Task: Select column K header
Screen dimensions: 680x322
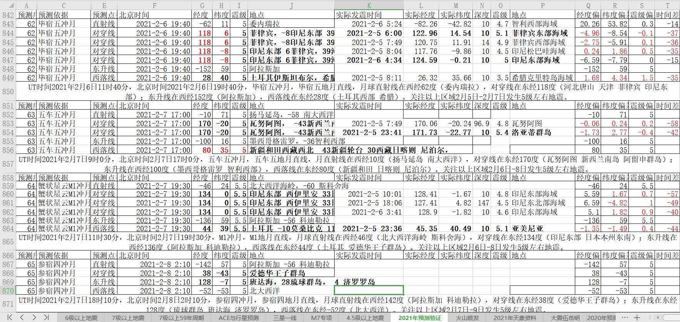Action: [369, 5]
